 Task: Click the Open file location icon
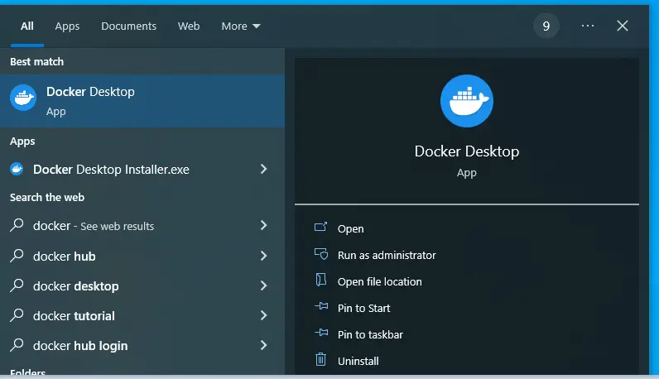click(x=321, y=280)
